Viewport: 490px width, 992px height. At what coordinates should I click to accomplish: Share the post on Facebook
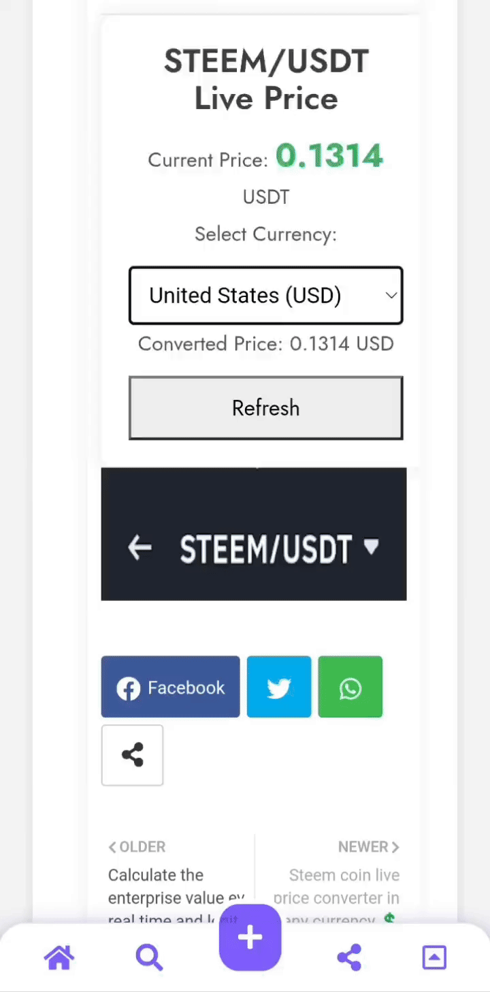click(170, 687)
